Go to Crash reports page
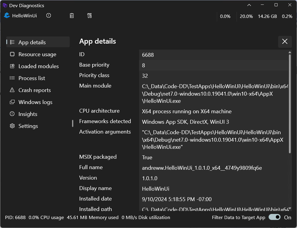Viewport: 297px width, 228px height. tap(38, 90)
